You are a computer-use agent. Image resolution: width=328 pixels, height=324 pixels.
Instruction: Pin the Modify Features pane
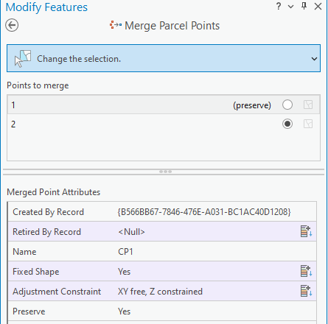(304, 6)
